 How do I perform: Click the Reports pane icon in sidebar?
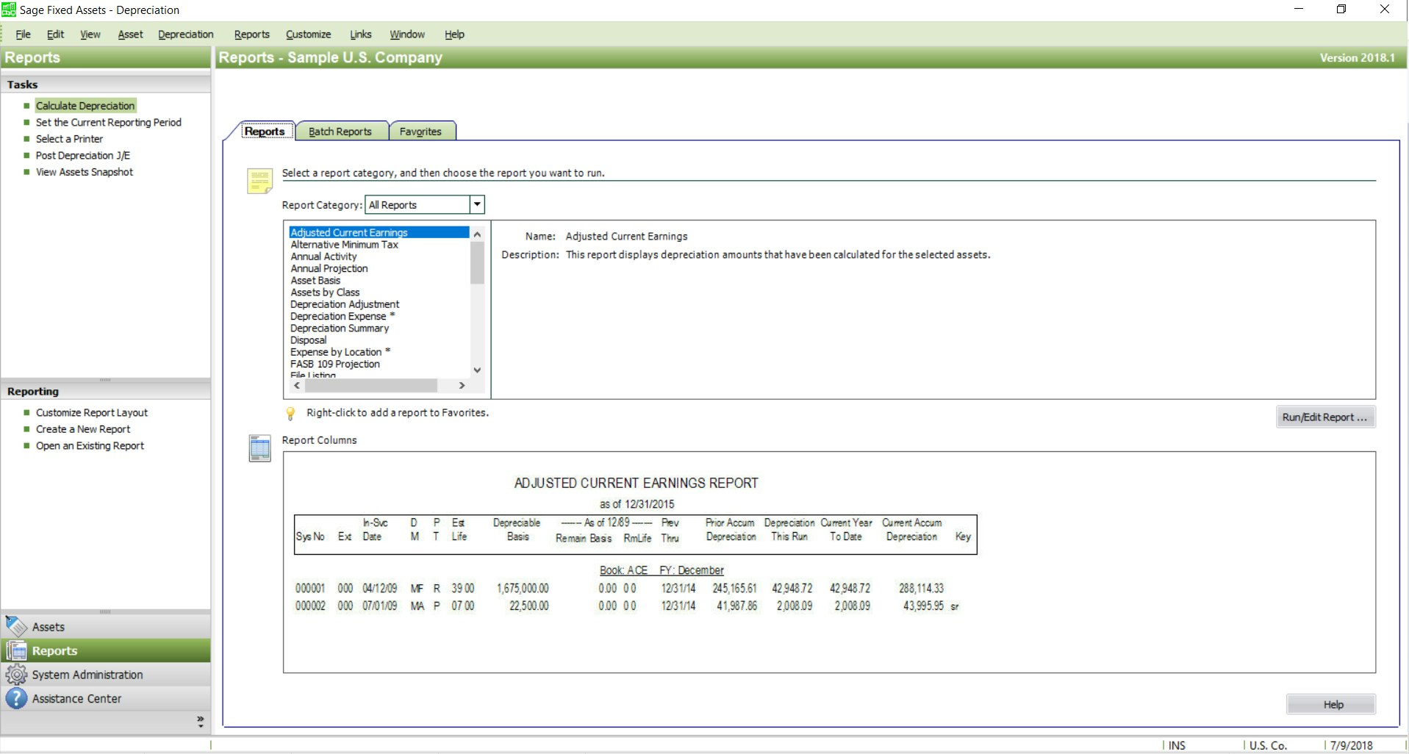(16, 650)
